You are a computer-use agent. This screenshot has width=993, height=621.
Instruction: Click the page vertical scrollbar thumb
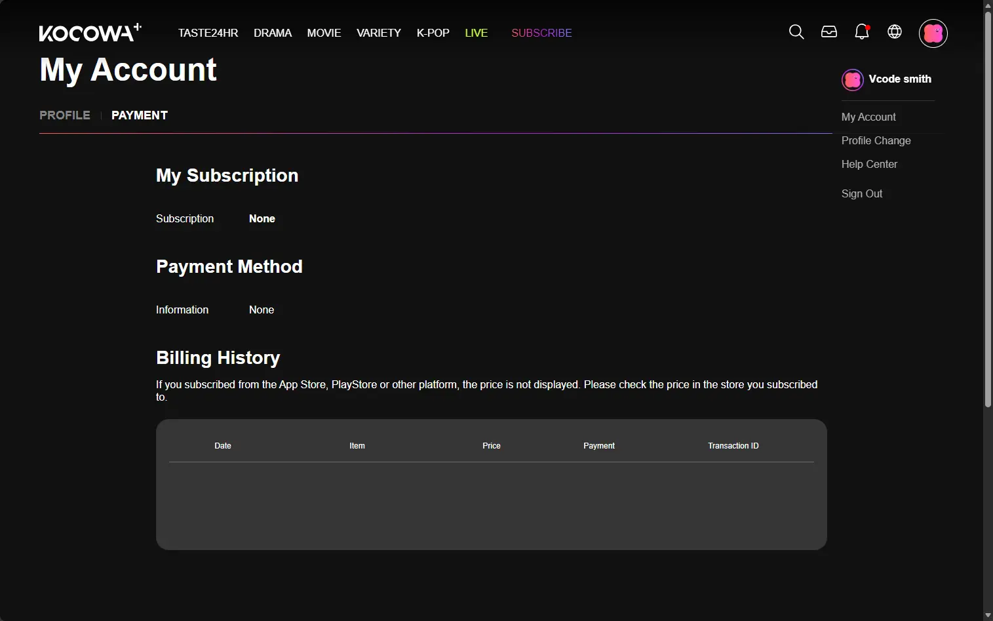(x=988, y=210)
